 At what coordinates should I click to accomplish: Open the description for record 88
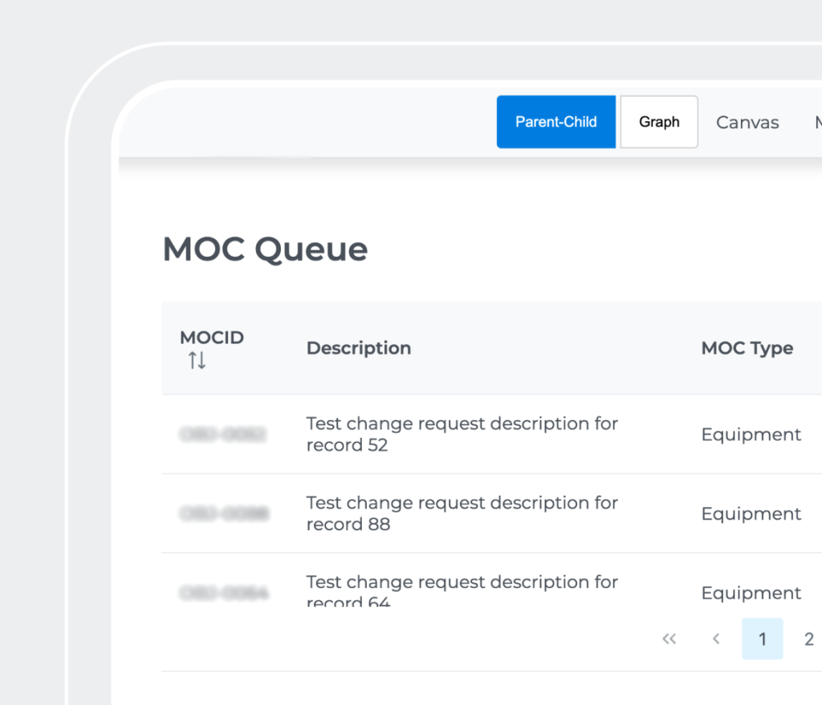pyautogui.click(x=462, y=513)
